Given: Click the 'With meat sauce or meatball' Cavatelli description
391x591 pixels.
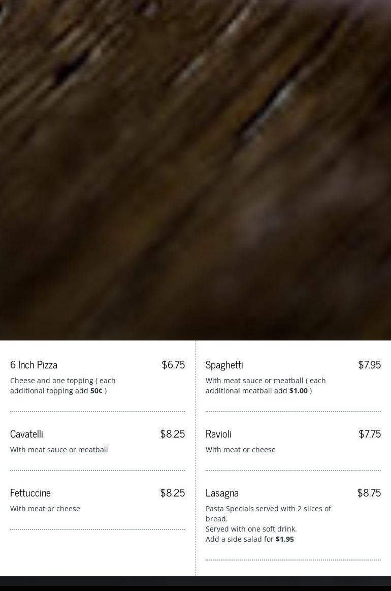Looking at the screenshot, I should click(x=59, y=450).
